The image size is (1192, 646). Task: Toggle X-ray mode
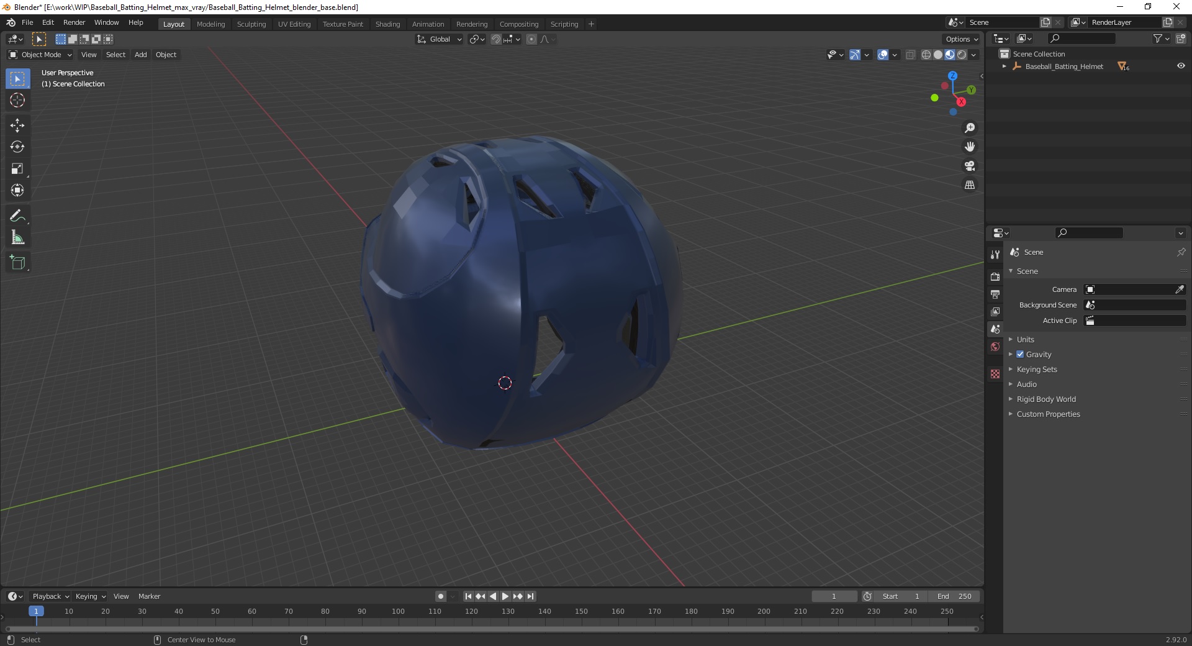pyautogui.click(x=911, y=55)
